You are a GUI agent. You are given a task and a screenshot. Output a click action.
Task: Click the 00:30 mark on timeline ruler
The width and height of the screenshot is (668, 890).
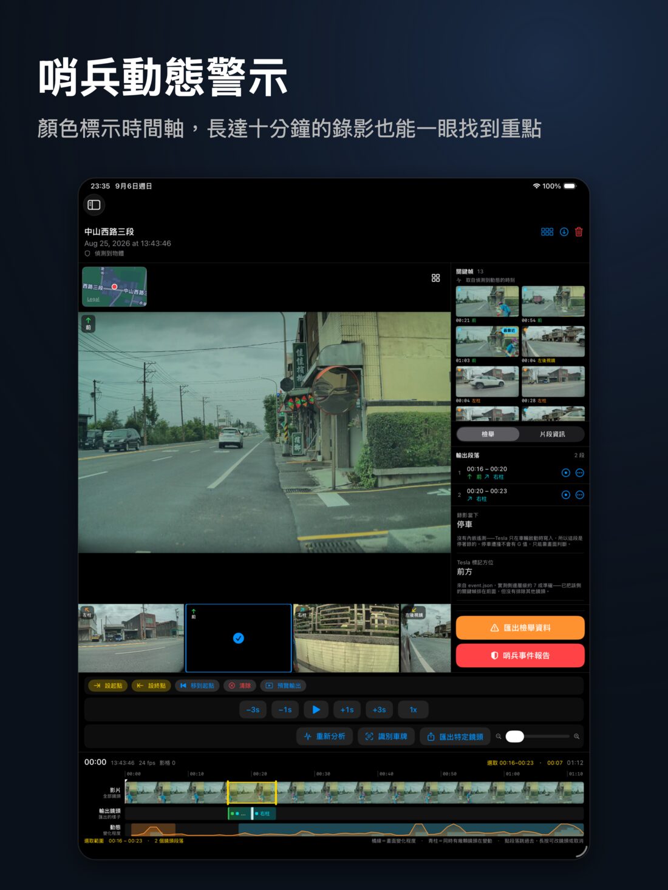pyautogui.click(x=323, y=774)
